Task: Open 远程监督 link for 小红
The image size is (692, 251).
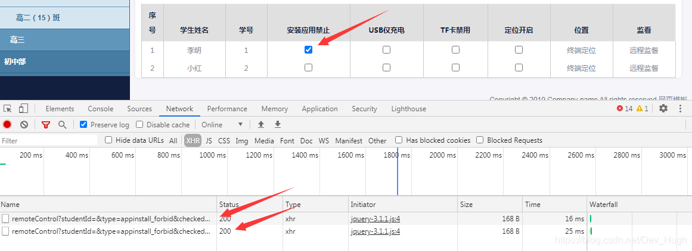Action: [x=644, y=68]
